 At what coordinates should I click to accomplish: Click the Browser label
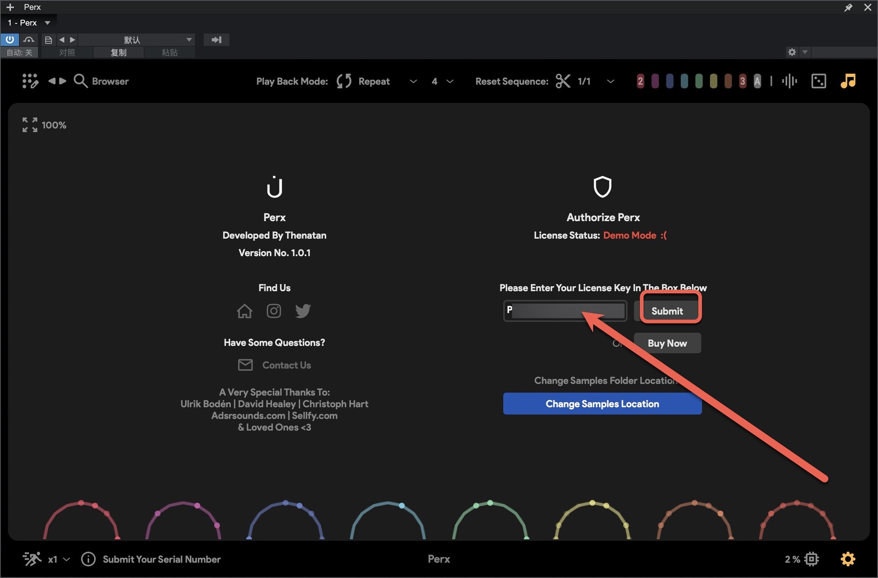click(110, 81)
